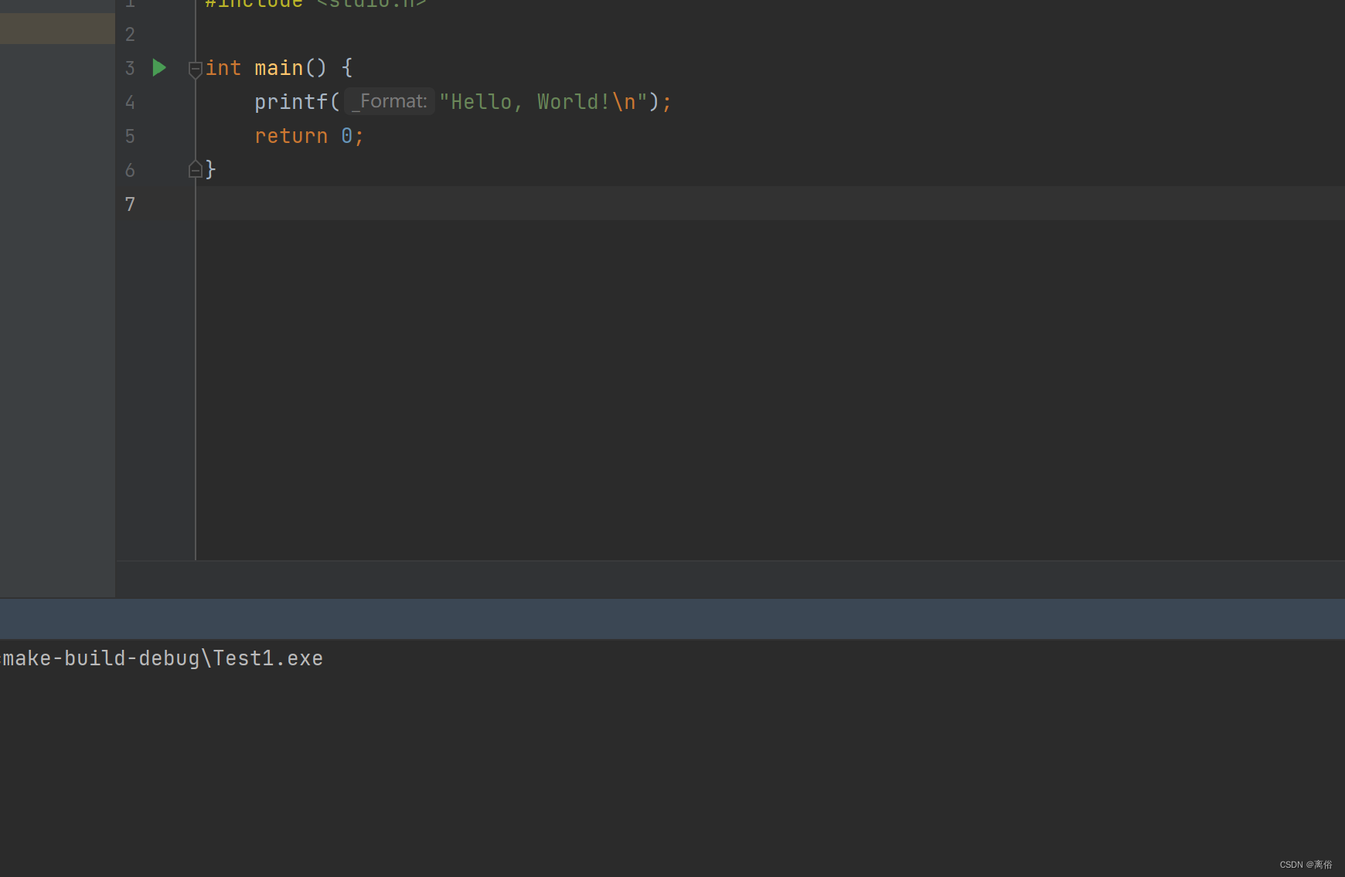Place cursor on empty line 7
This screenshot has width=1345, height=877.
coord(770,204)
